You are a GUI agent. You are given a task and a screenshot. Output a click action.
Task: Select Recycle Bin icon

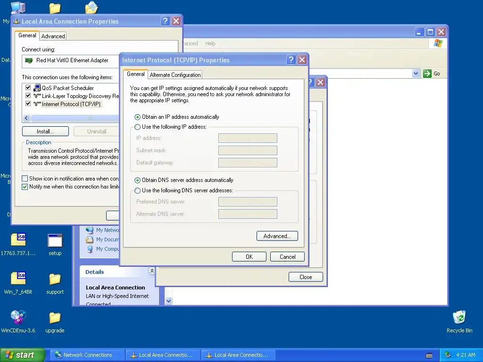tap(459, 317)
